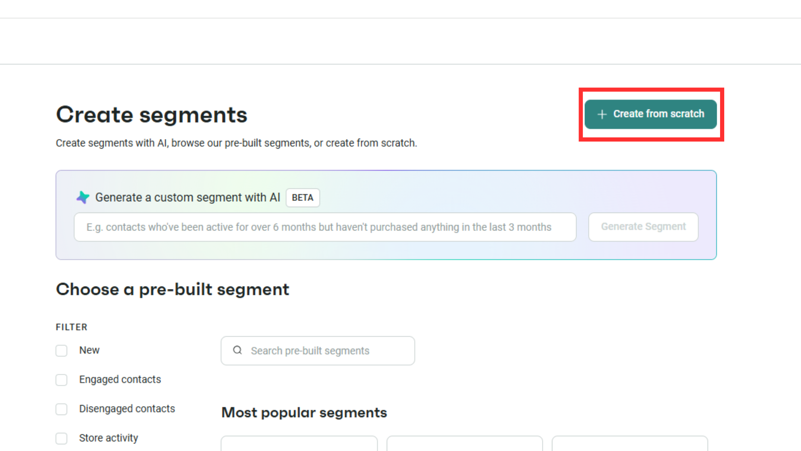Image resolution: width=801 pixels, height=451 pixels.
Task: Click the Create from scratch button
Action: 650,114
